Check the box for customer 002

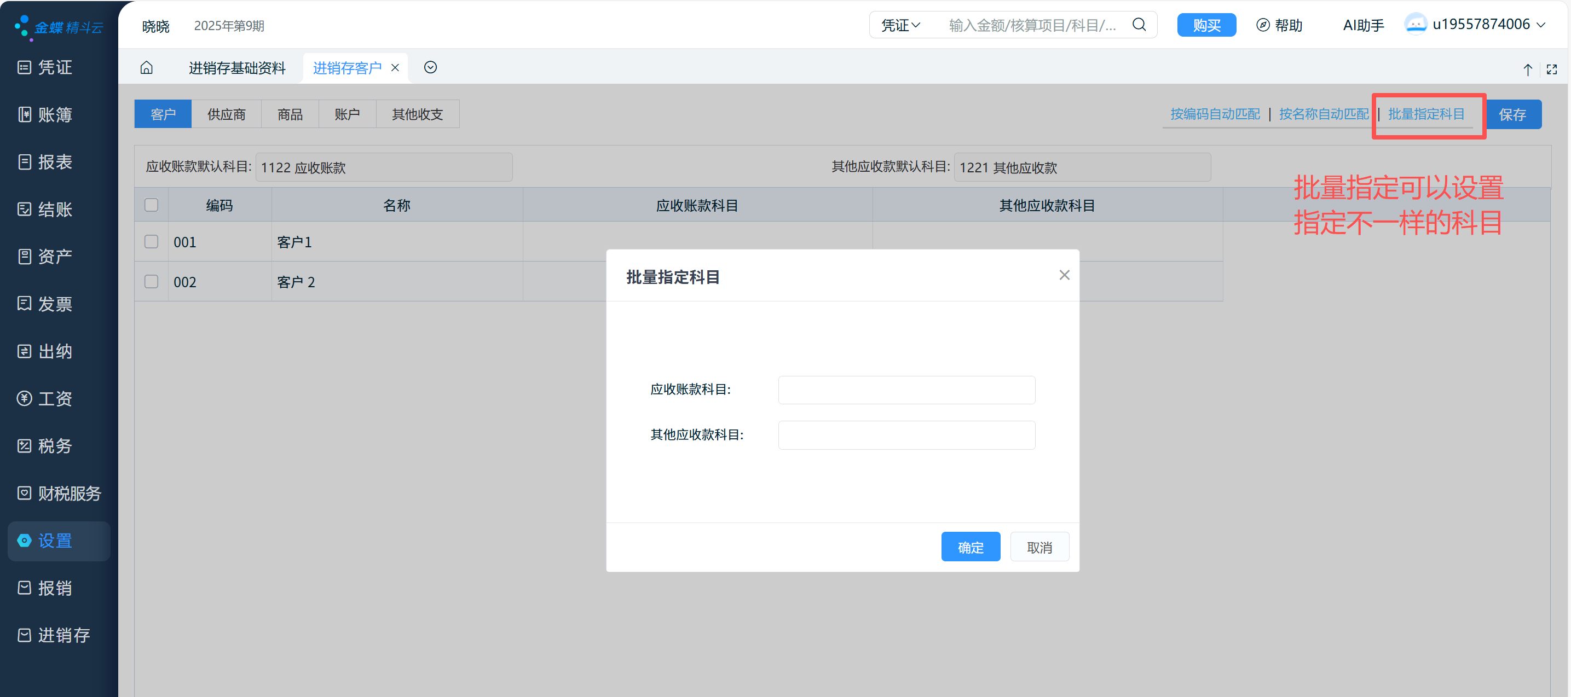coord(151,281)
